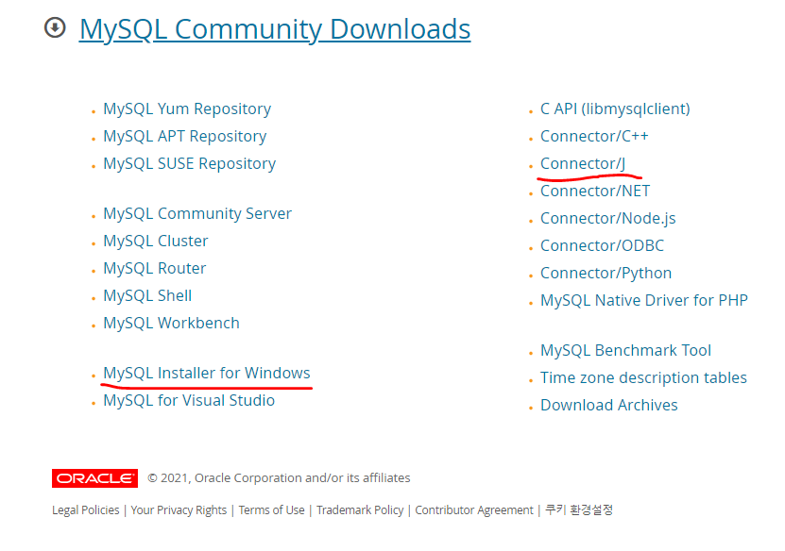The width and height of the screenshot is (785, 551).
Task: Open the MySQL Workbench link
Action: (x=171, y=323)
